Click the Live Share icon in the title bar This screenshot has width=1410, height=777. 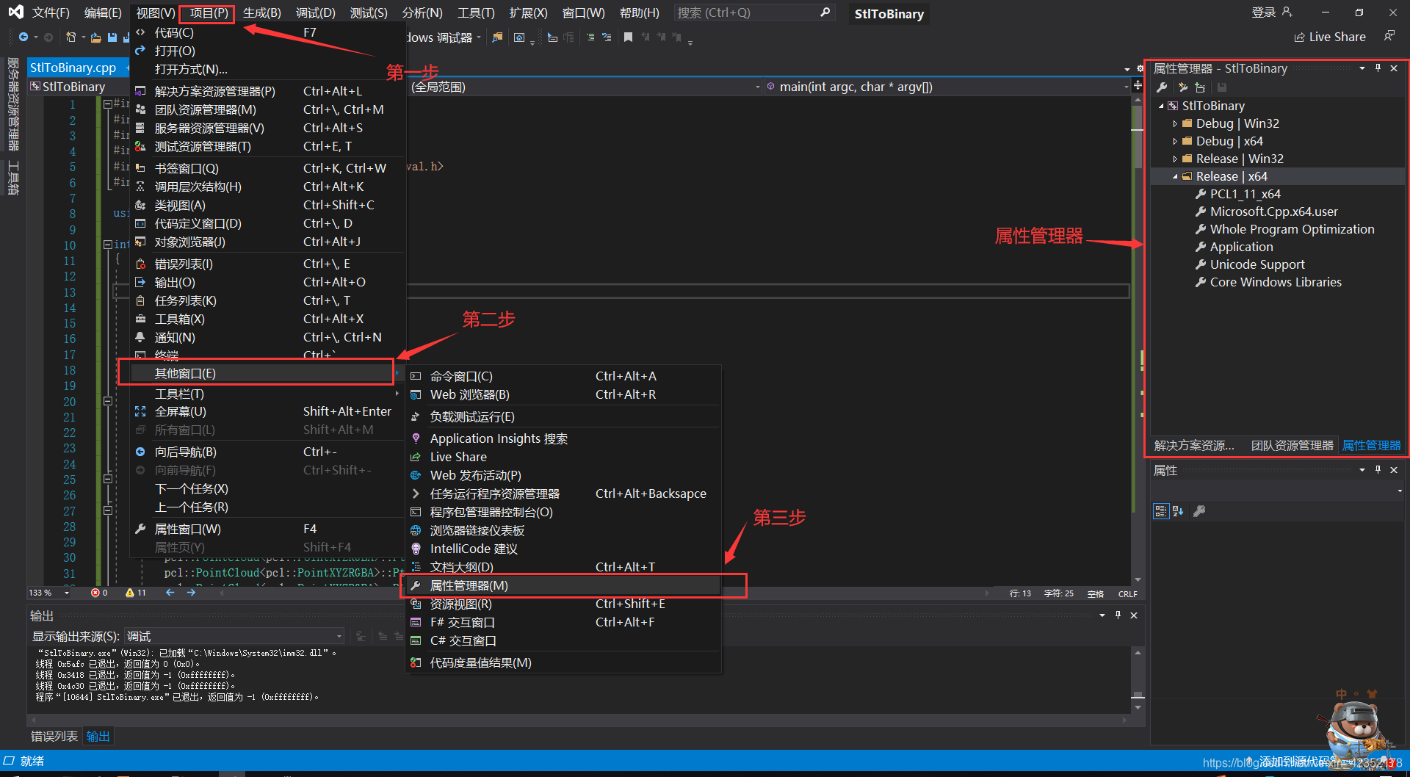pos(1299,37)
